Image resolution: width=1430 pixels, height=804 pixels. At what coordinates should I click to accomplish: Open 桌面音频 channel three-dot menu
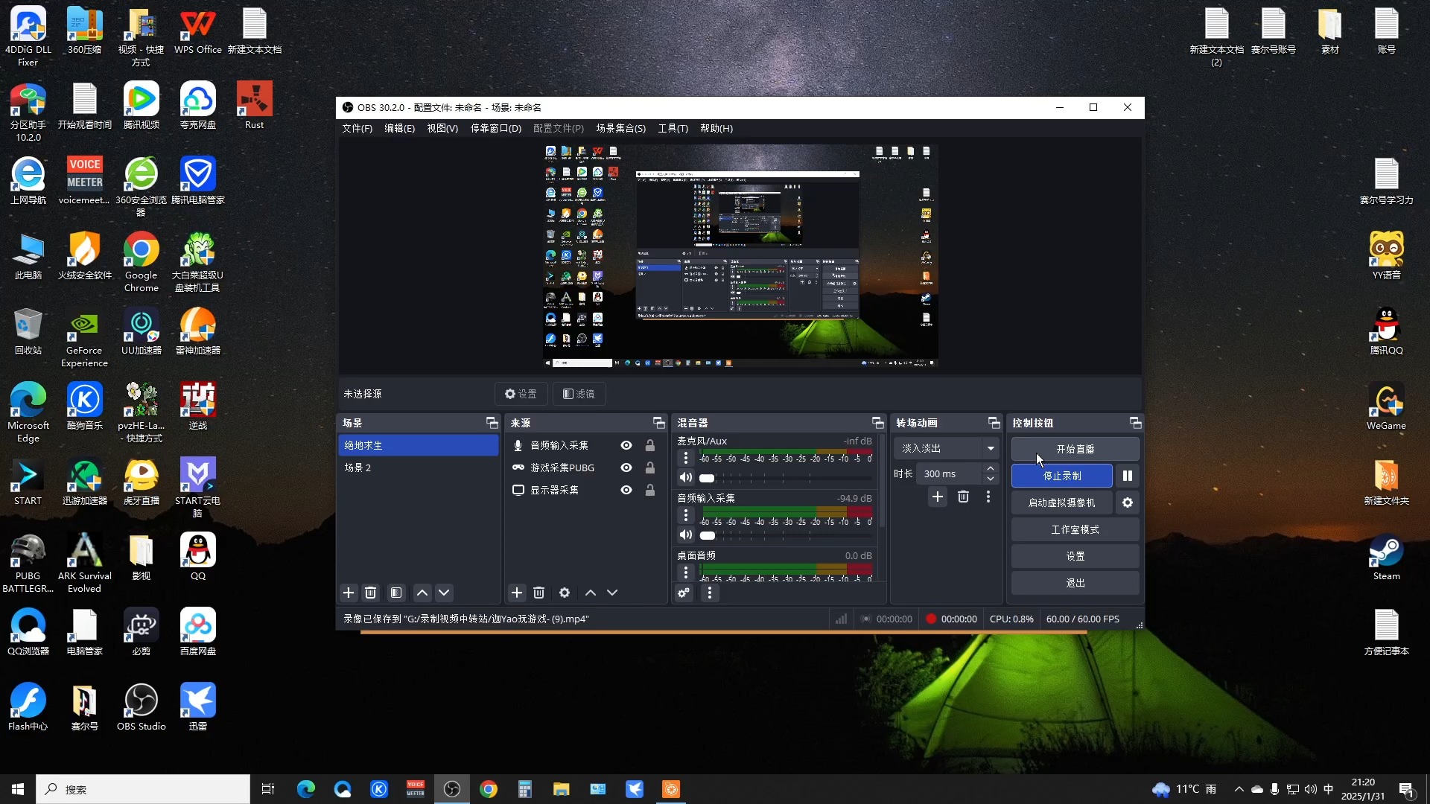point(686,572)
